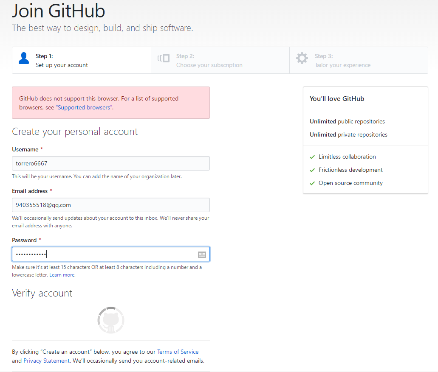This screenshot has width=438, height=372.
Task: Select the Step 1 Set up your account tab
Action: pos(82,60)
